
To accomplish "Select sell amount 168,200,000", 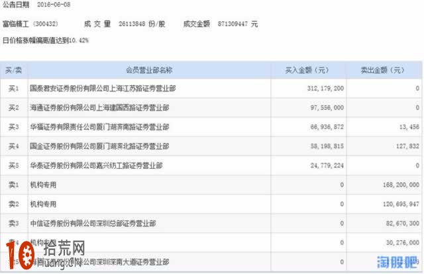I will coord(401,185).
